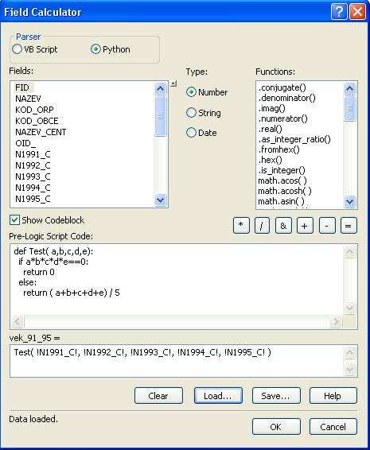The width and height of the screenshot is (370, 450).
Task: Cancel the Field Calculator dialog
Action: click(x=333, y=426)
